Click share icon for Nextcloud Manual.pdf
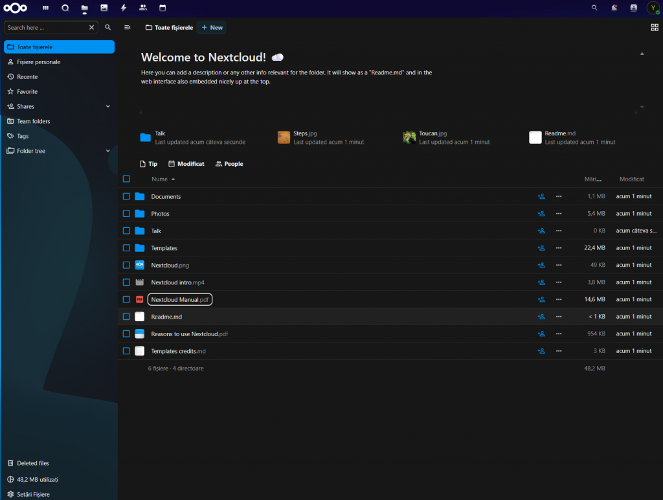This screenshot has height=500, width=663. pos(541,299)
